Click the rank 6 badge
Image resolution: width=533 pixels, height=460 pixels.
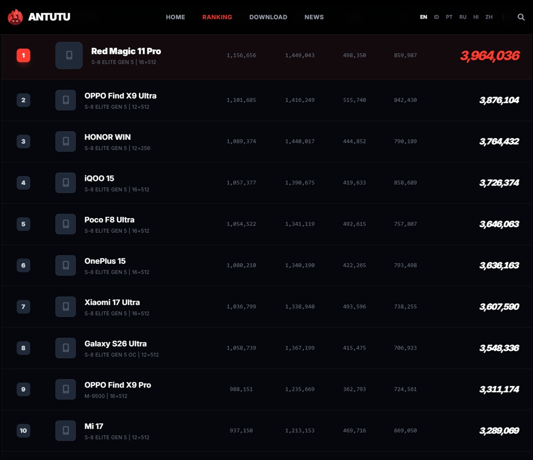point(23,265)
